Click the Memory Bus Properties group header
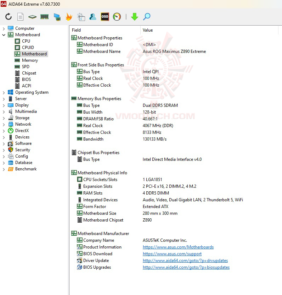282x295 pixels. click(x=96, y=99)
